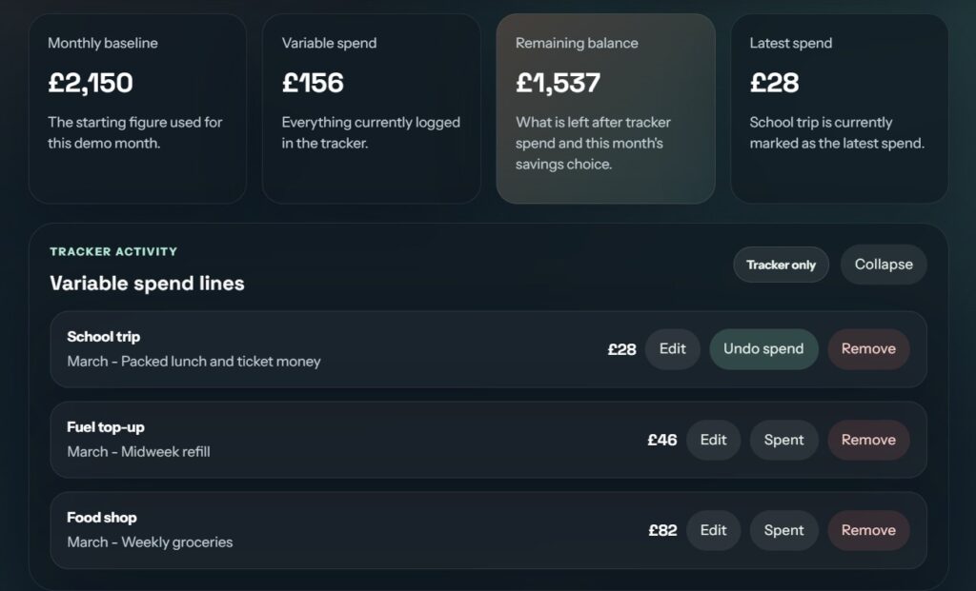Remove the Fuel top-up line
Screen dimensions: 976x591
[868, 440]
